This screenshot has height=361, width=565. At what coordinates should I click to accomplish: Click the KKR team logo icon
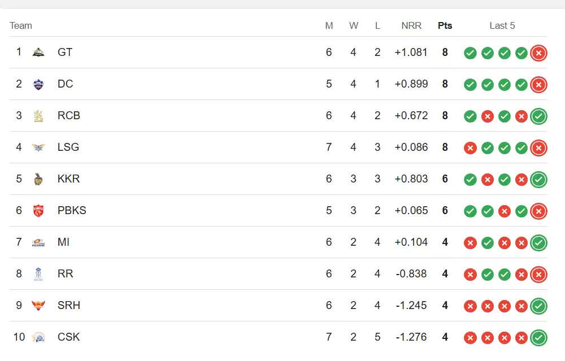pyautogui.click(x=38, y=179)
